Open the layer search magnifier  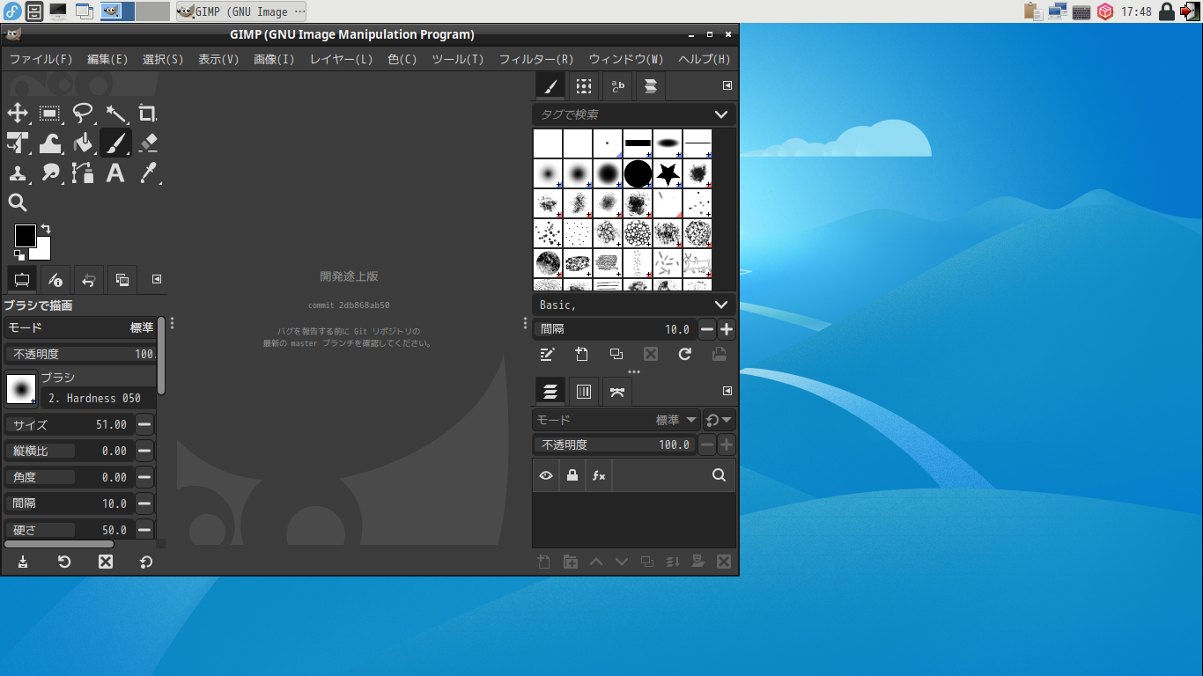coord(719,475)
